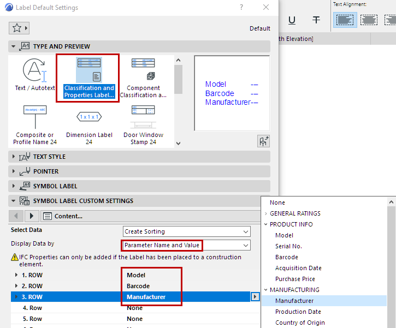
Task: Select the 4. Row entry
Action: coord(135,308)
